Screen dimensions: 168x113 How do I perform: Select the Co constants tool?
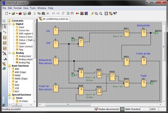5,37
